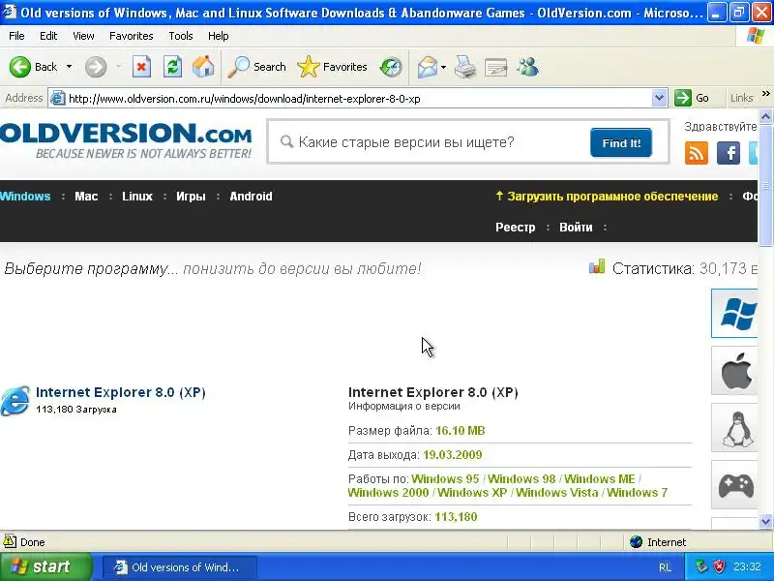This screenshot has height=581, width=774.
Task: Click the green Back arrow icon
Action: point(20,67)
